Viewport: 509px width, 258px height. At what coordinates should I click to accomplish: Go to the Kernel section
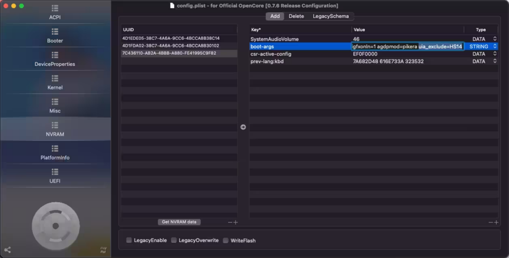point(55,82)
